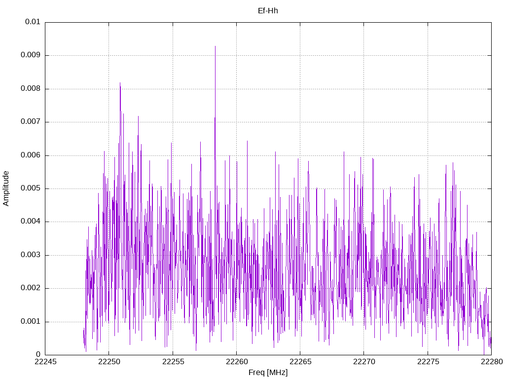Click the y-axis tick label 0.005
Viewport: 505px width, 379px height.
(x=31, y=189)
